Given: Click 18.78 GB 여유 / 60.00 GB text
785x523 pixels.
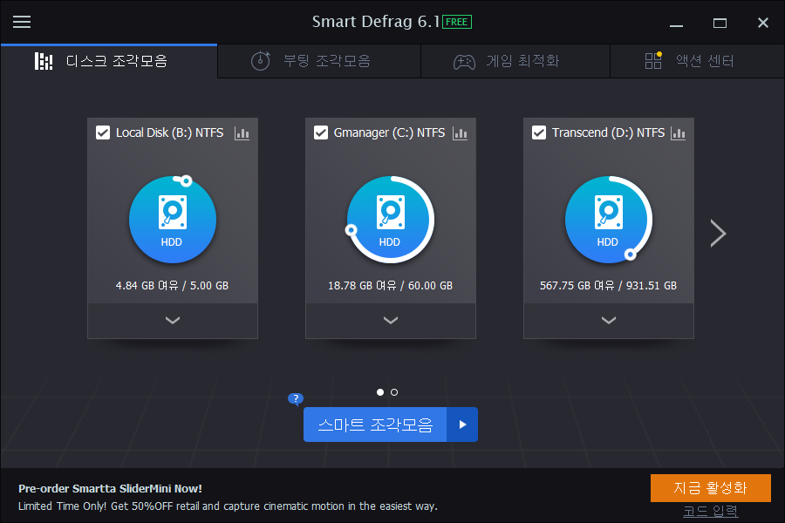Looking at the screenshot, I should (391, 286).
